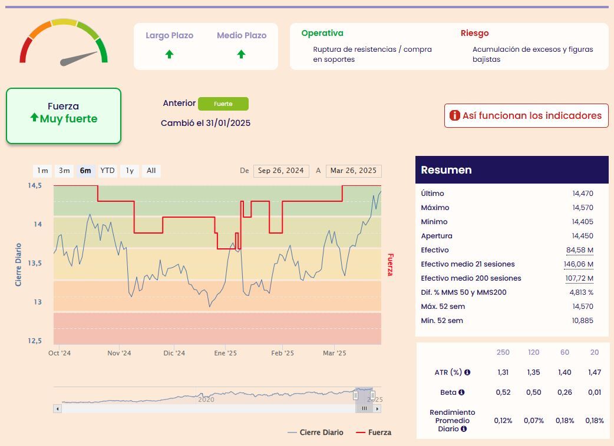Switch chart to YTD range

[x=107, y=171]
